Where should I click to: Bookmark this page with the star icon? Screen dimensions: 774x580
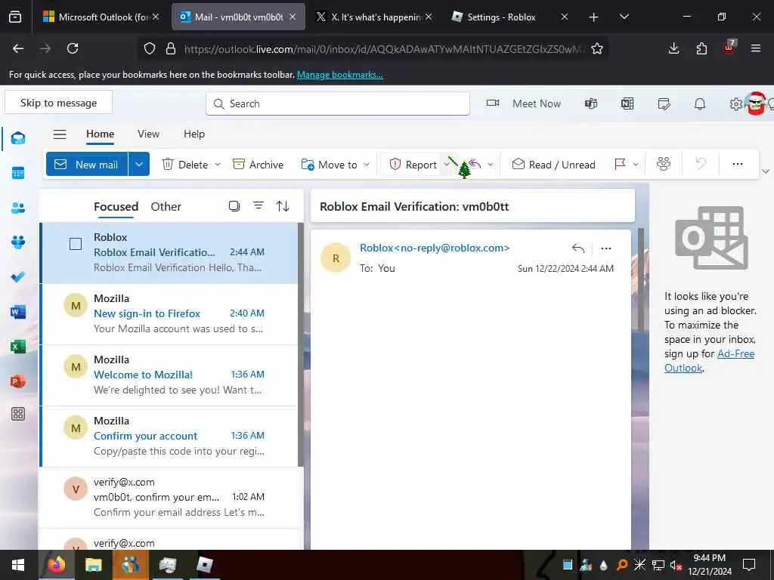pos(597,48)
